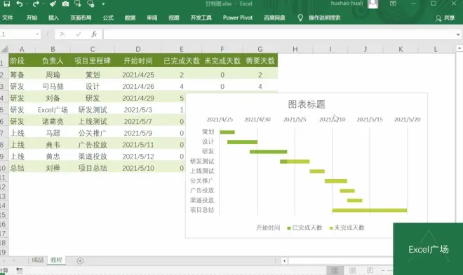Select Page Break Preview view icon

pyautogui.click(x=370, y=270)
